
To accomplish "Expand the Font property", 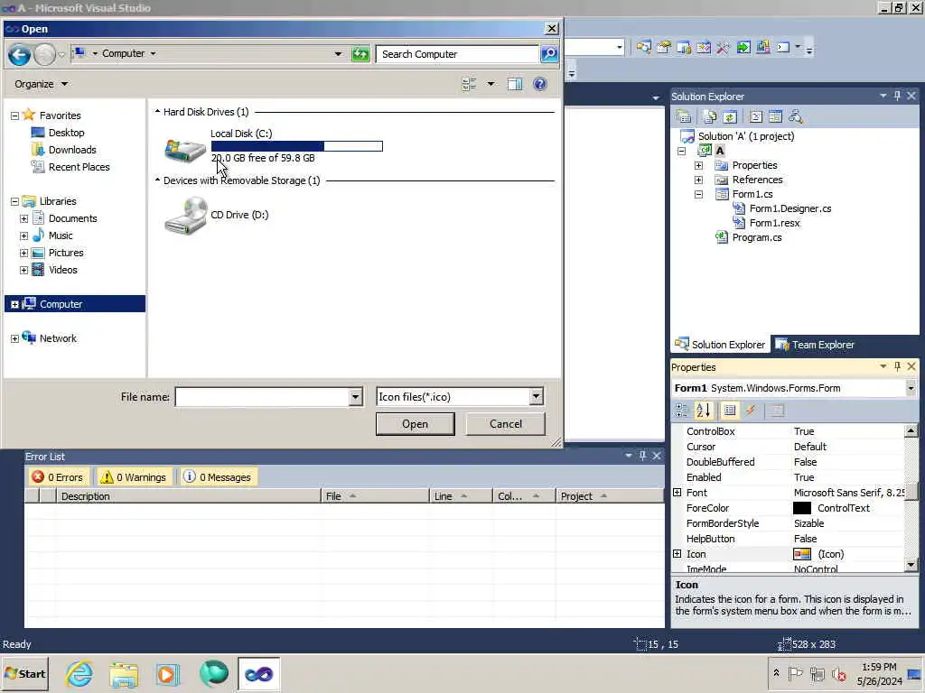I will 677,493.
